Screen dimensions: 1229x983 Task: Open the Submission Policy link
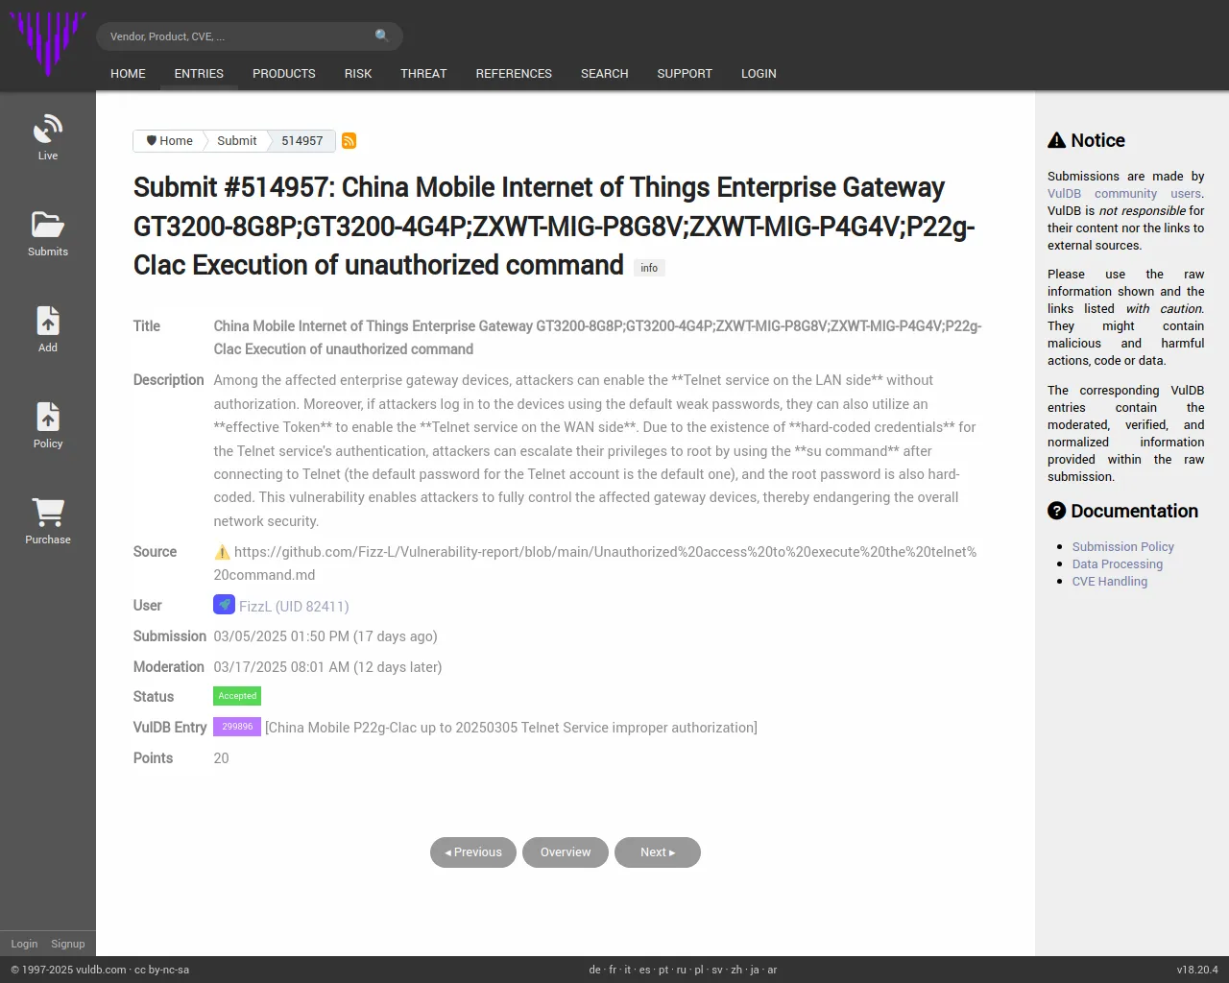click(x=1123, y=546)
